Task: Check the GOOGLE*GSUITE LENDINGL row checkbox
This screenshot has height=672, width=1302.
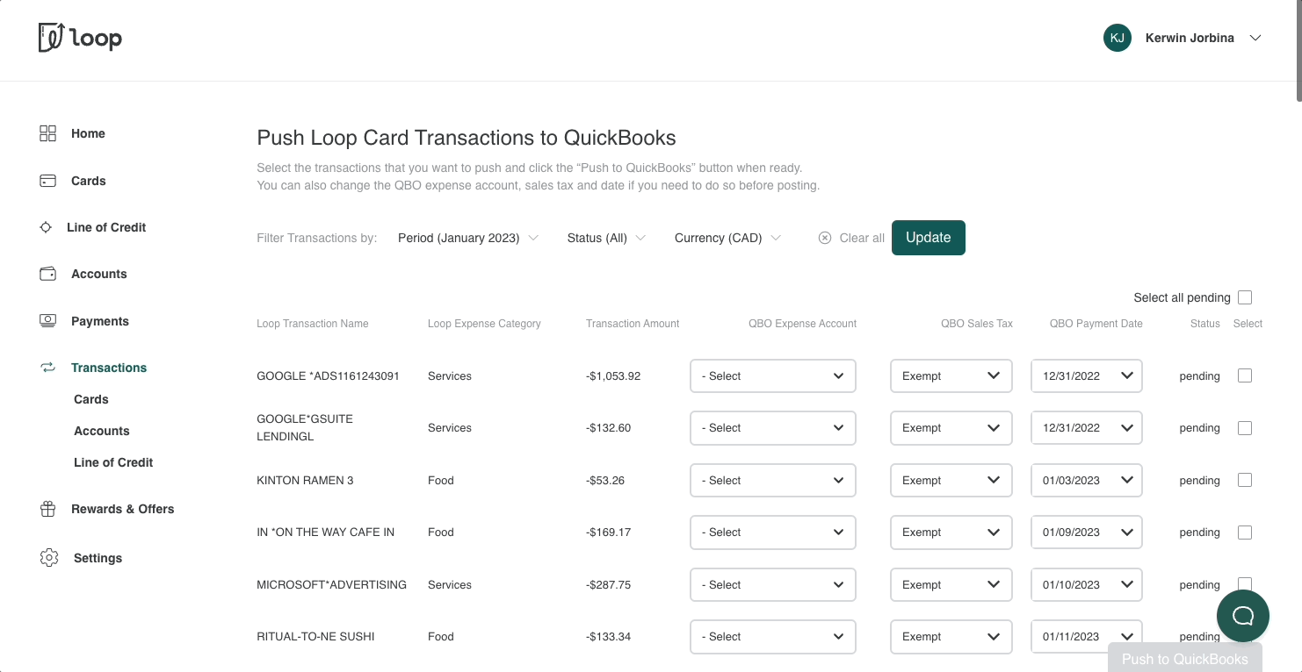Action: click(x=1245, y=428)
